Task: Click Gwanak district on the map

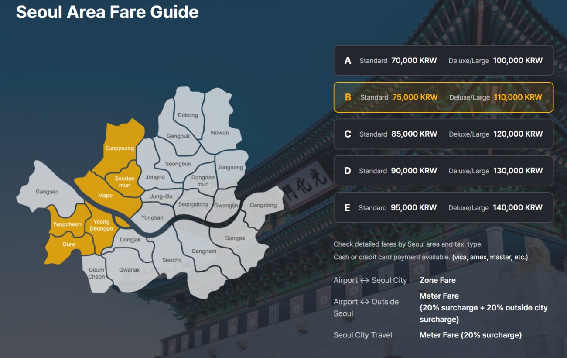Action: (x=130, y=270)
